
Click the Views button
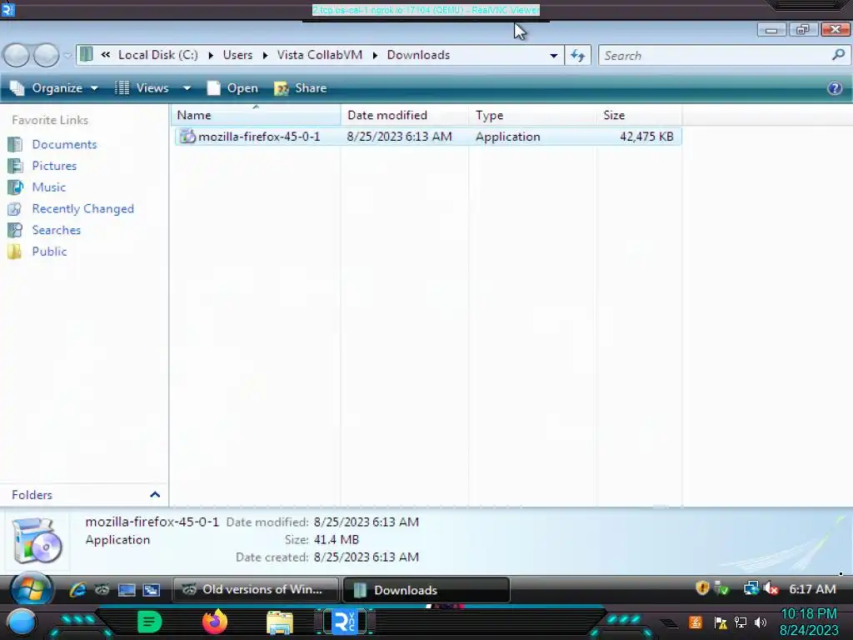(x=143, y=88)
